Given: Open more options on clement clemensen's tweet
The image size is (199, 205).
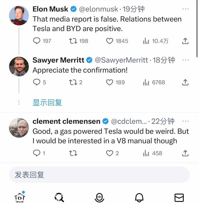Looking at the screenshot, I should coord(185,121).
